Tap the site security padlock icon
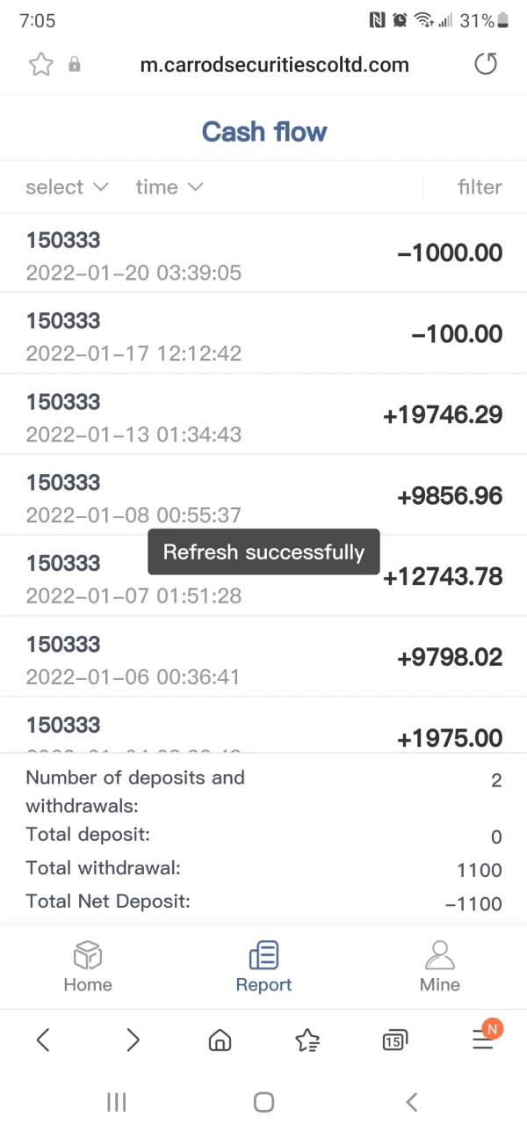The height and width of the screenshot is (1132, 527). (75, 64)
